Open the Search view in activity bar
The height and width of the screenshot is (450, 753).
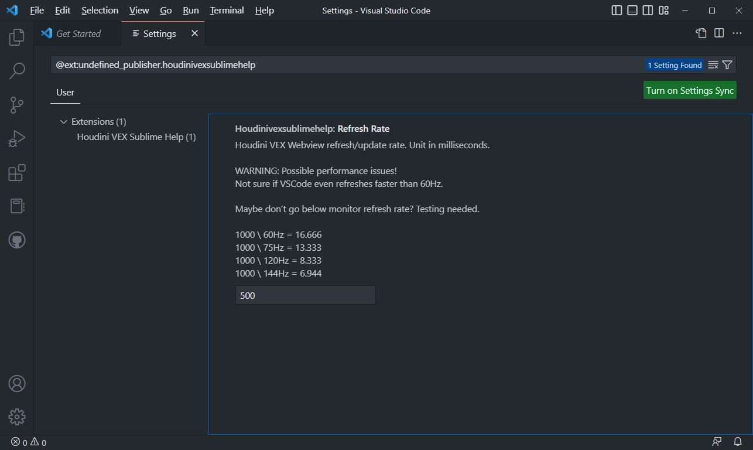pyautogui.click(x=17, y=71)
